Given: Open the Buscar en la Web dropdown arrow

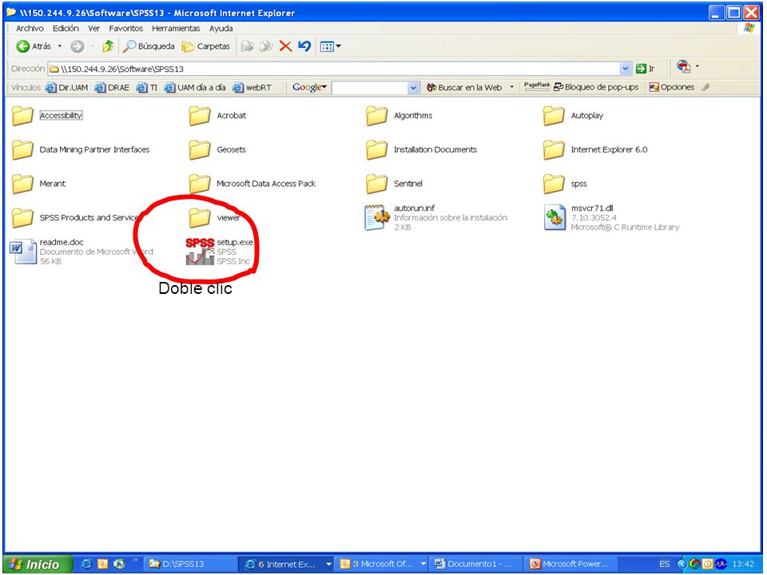Looking at the screenshot, I should [512, 88].
